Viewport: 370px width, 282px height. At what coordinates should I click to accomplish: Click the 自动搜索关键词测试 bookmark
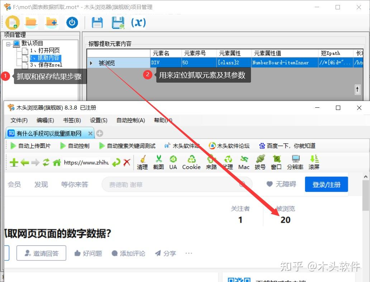point(127,146)
